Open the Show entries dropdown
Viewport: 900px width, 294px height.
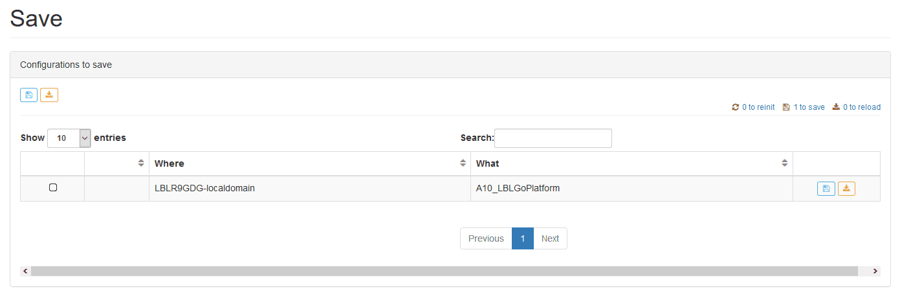pyautogui.click(x=69, y=138)
